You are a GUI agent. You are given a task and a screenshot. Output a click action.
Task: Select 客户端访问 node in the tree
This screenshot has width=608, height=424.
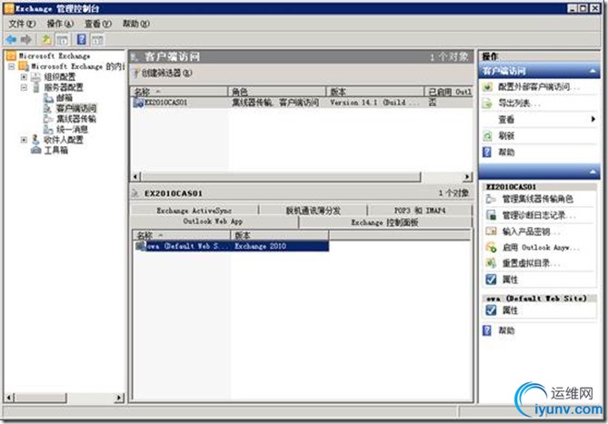pyautogui.click(x=76, y=108)
